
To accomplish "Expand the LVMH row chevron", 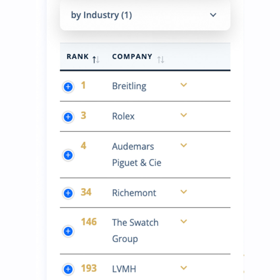I will tap(184, 268).
